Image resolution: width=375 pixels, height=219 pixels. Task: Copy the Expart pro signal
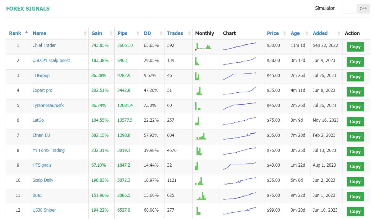pyautogui.click(x=355, y=92)
